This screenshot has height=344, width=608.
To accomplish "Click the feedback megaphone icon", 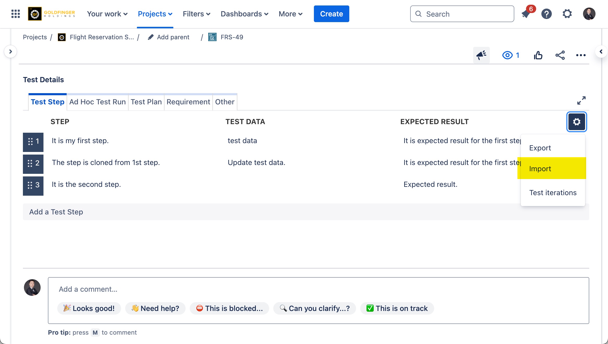I will click(x=481, y=55).
